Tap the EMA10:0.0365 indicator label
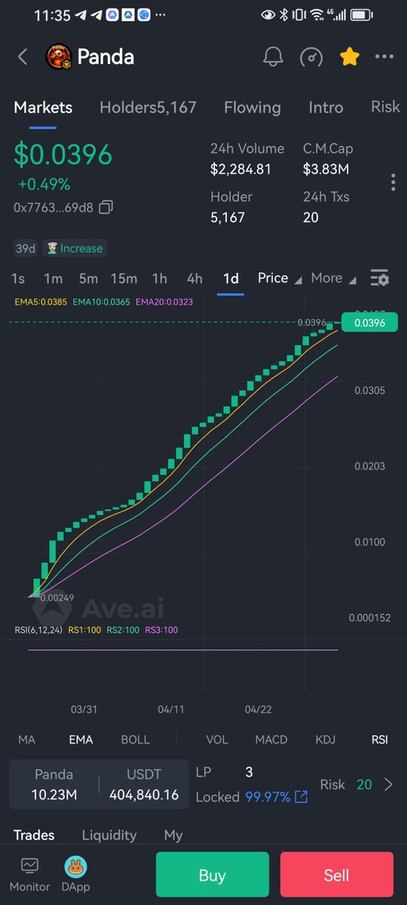 coord(102,302)
